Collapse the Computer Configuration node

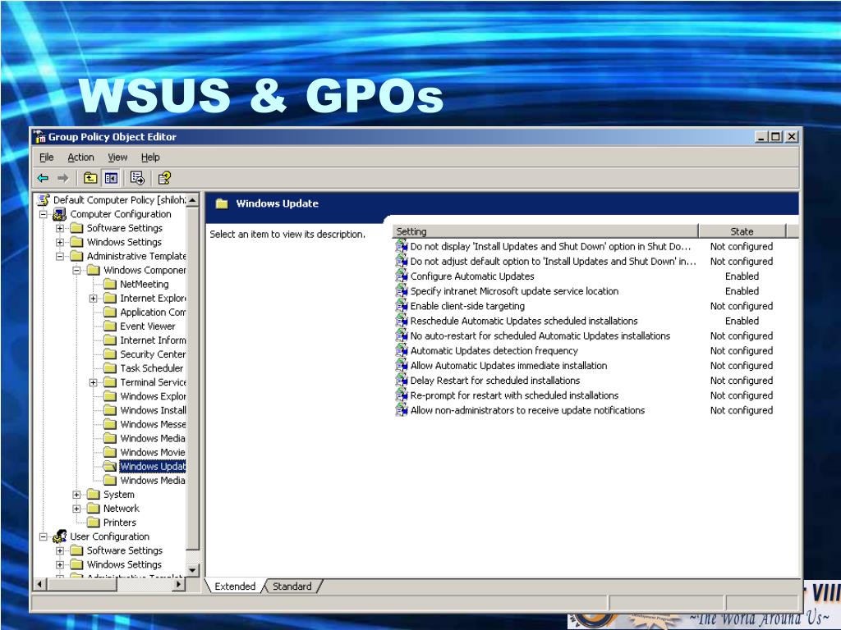44,214
